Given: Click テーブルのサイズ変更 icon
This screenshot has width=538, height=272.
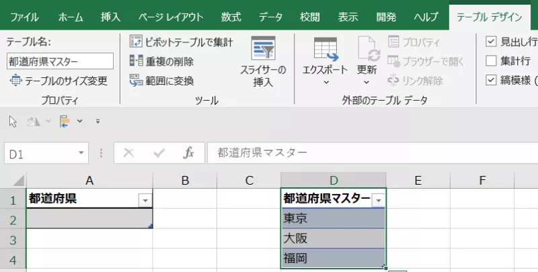Looking at the screenshot, I should (x=15, y=81).
